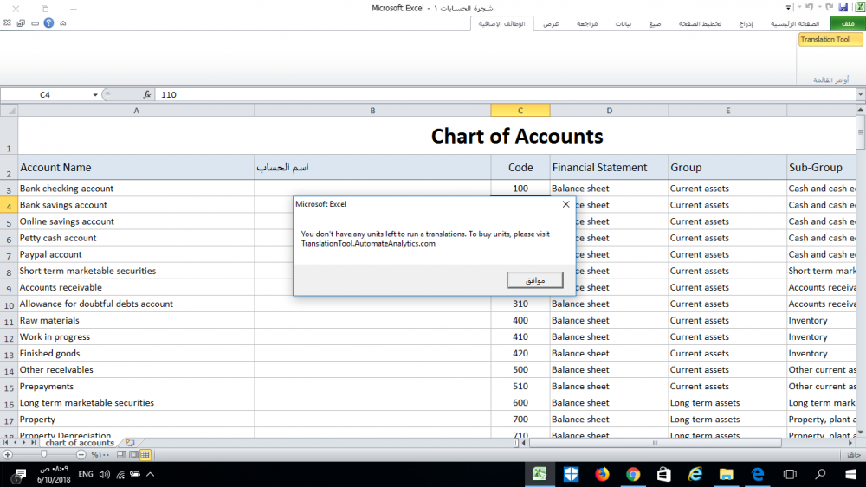Viewport: 866px width, 487px height.
Task: Open Microsoft Store from the taskbar
Action: click(664, 474)
